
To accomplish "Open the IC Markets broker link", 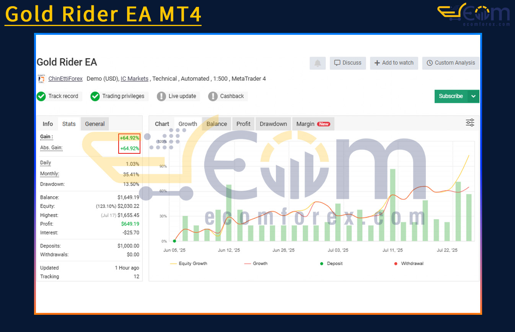I will [x=134, y=79].
